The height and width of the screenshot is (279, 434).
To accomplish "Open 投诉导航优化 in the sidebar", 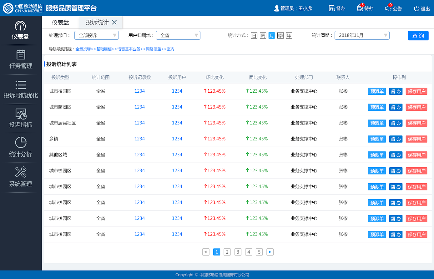I will pos(21,89).
